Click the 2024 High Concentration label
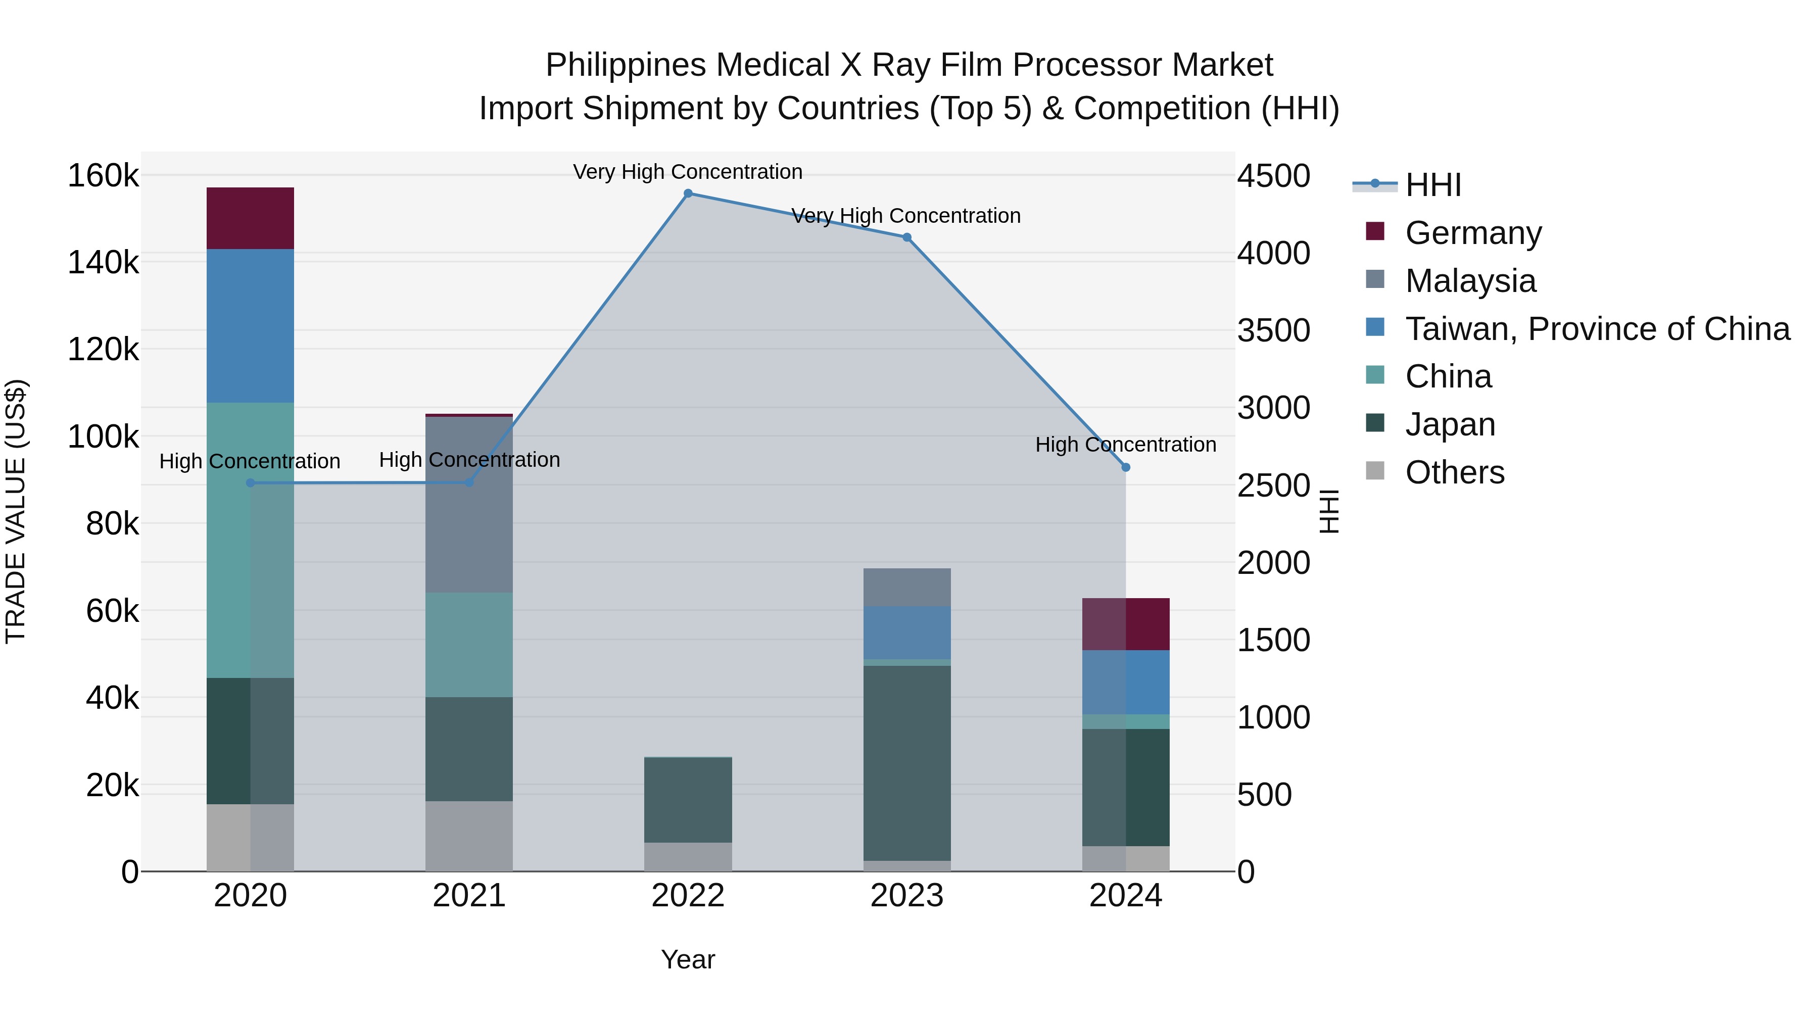This screenshot has width=1819, height=1023. click(1126, 445)
